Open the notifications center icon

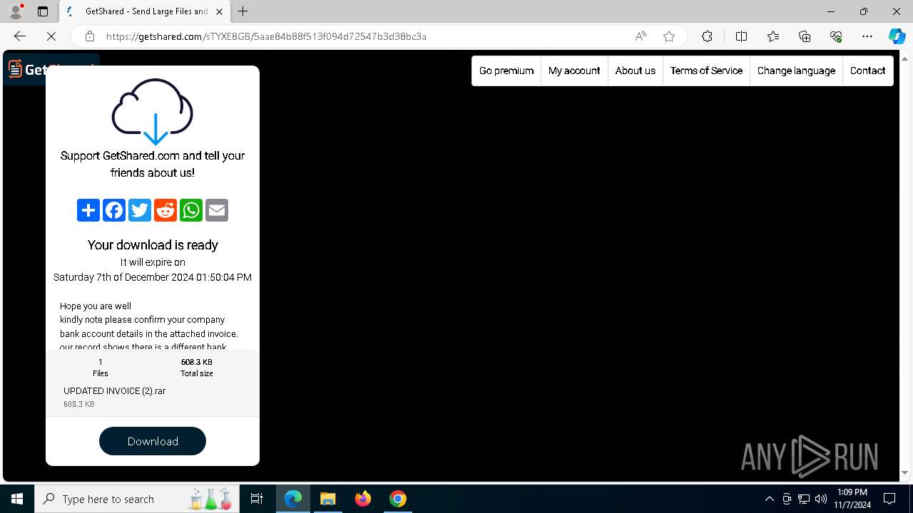(x=889, y=499)
